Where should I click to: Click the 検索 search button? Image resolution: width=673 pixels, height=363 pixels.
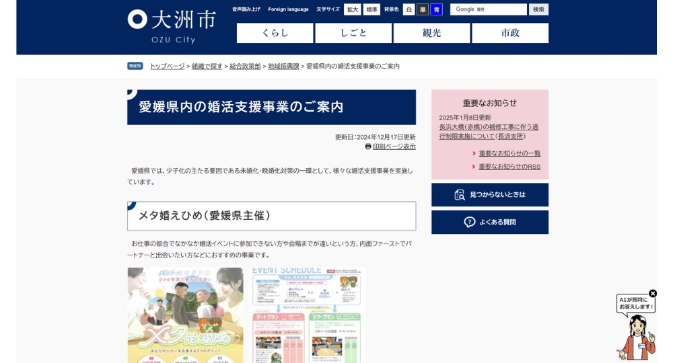click(x=538, y=9)
